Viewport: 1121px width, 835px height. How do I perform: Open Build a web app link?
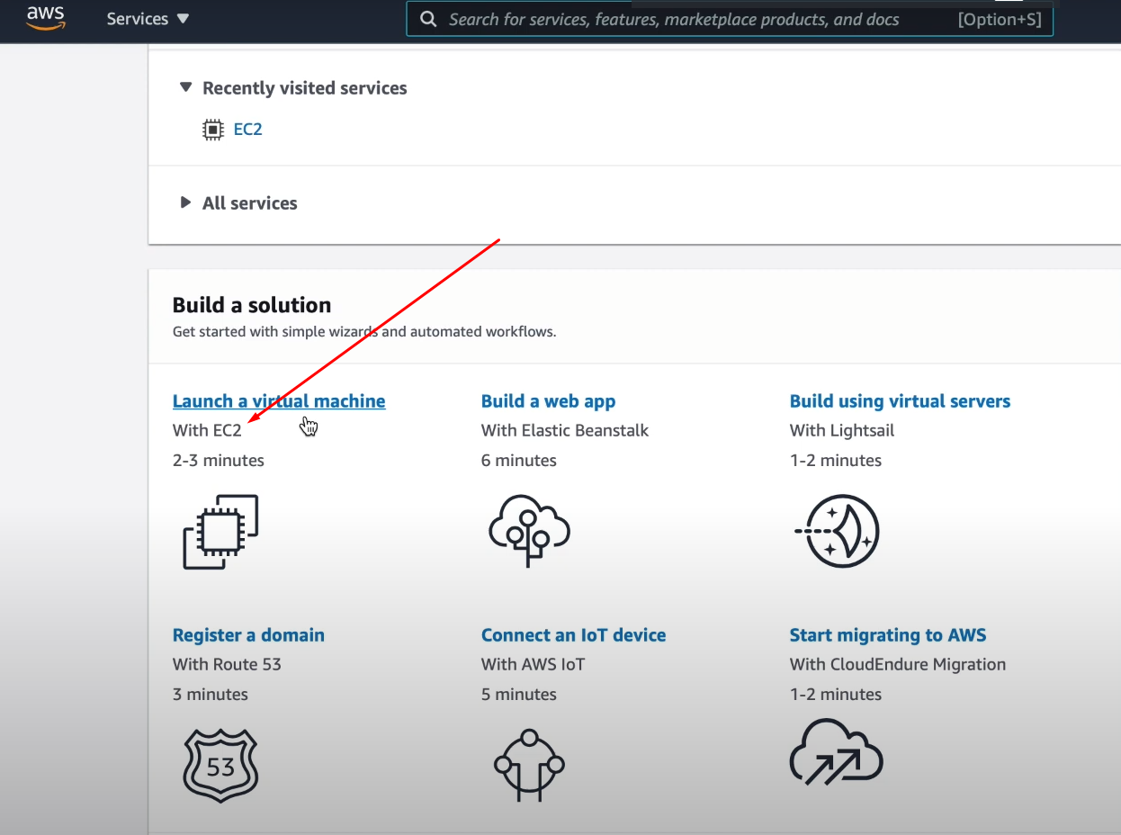[x=548, y=401]
